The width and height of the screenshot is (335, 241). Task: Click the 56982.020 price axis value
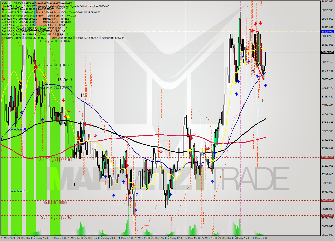click(x=327, y=191)
